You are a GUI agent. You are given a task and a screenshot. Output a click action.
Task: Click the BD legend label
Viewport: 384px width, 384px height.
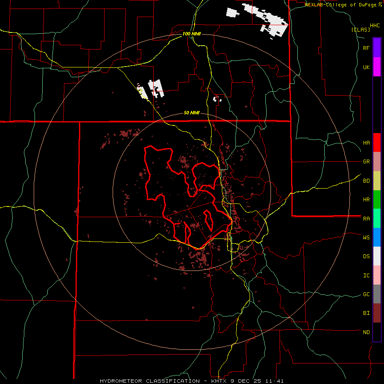(x=367, y=181)
